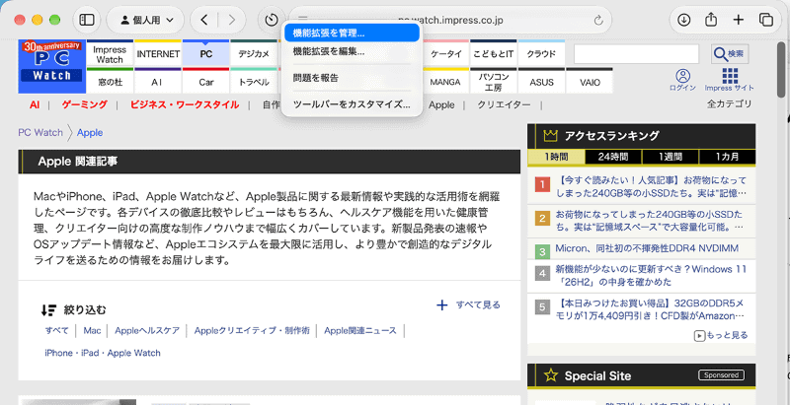The height and width of the screenshot is (405, 790).
Task: Open the Impress Watch nav tab
Action: tap(110, 54)
